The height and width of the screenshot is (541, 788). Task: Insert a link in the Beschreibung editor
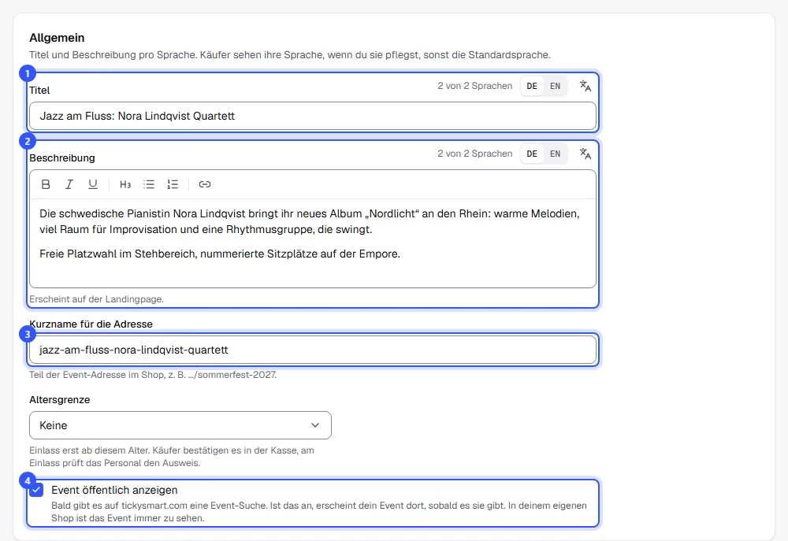205,184
